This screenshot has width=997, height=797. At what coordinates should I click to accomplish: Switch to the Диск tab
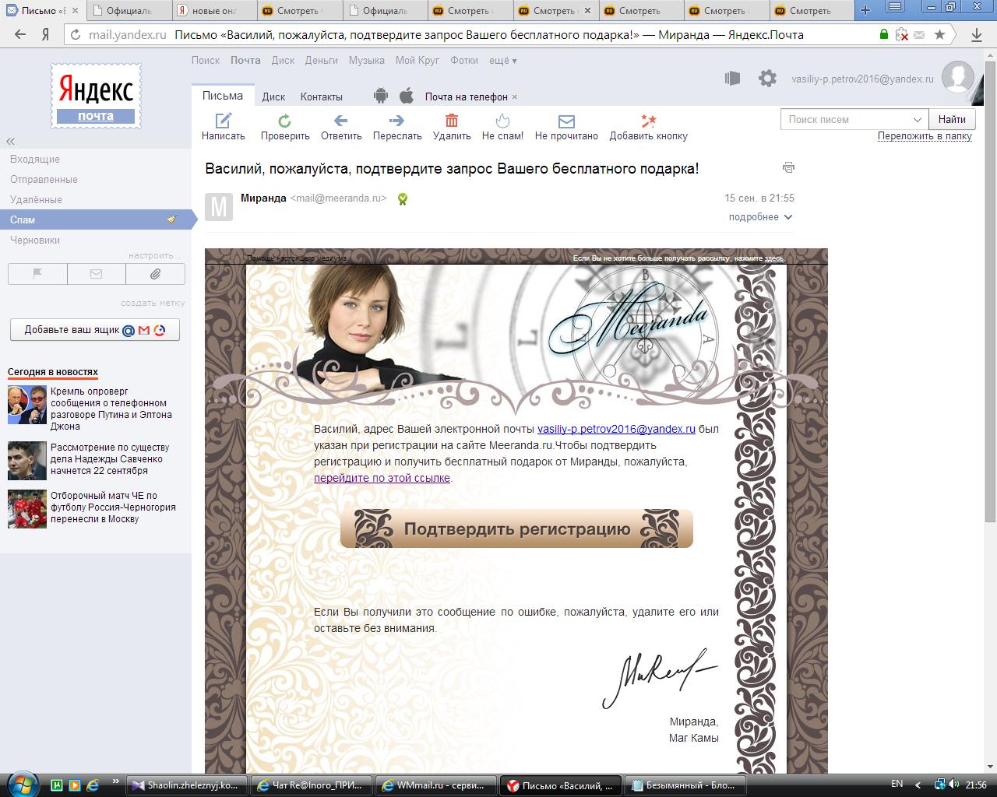[273, 97]
